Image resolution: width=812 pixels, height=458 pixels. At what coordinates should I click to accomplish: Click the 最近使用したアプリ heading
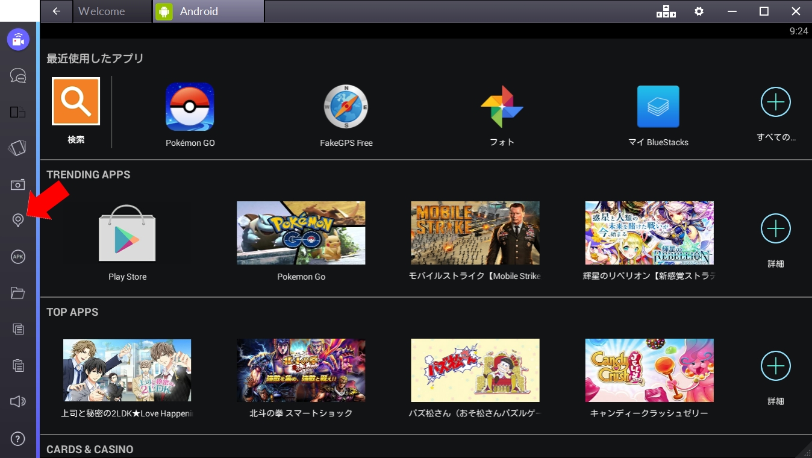(x=95, y=58)
